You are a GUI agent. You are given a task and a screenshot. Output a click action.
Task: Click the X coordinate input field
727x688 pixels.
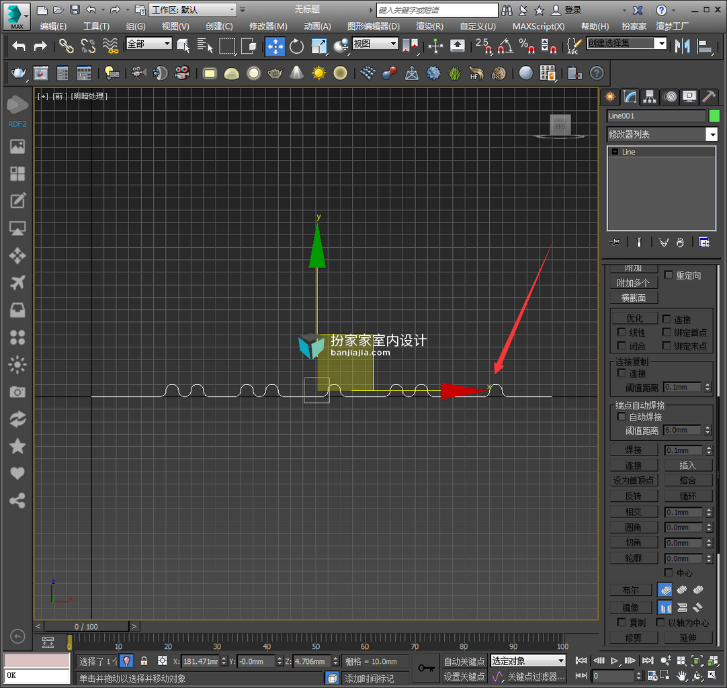pyautogui.click(x=200, y=661)
